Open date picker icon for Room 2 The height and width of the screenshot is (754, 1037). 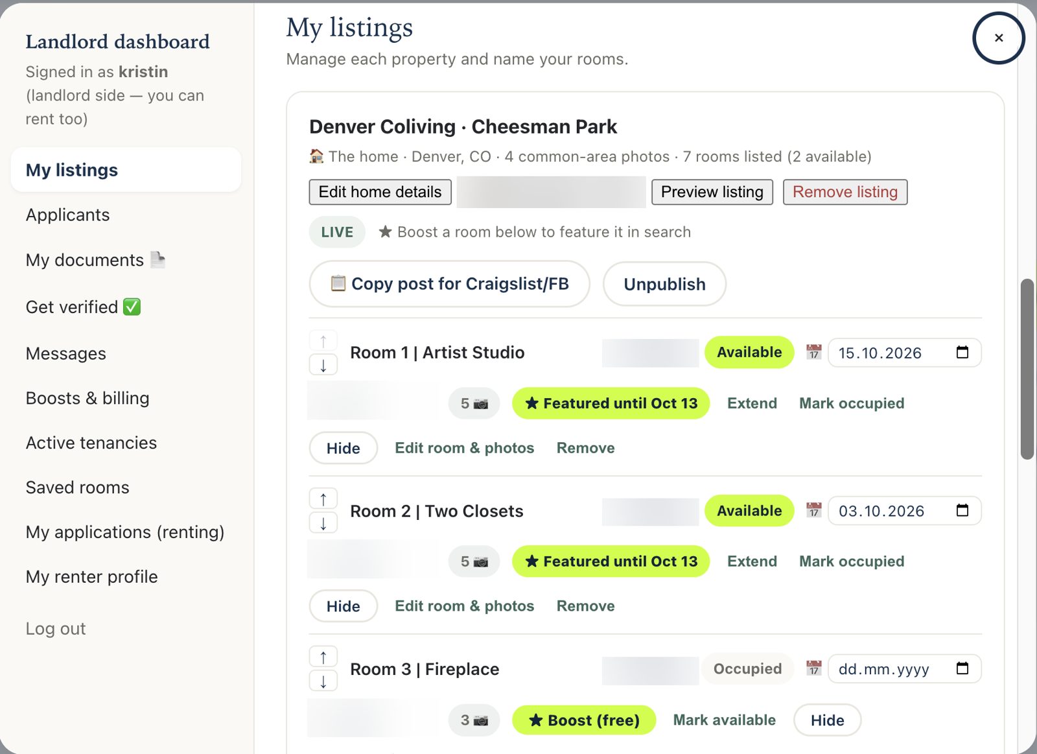(x=962, y=510)
